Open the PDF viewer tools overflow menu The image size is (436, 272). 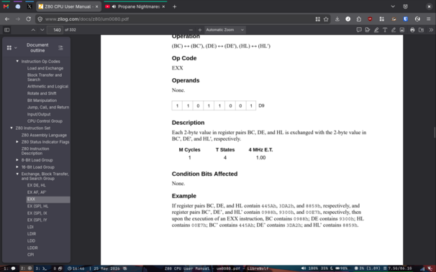431,29
